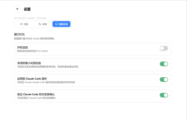This screenshot has height=120, width=187.
Task: Click the 配置窗口最小化与 Claude 插件联动策略 description
Action: coord(34,39)
